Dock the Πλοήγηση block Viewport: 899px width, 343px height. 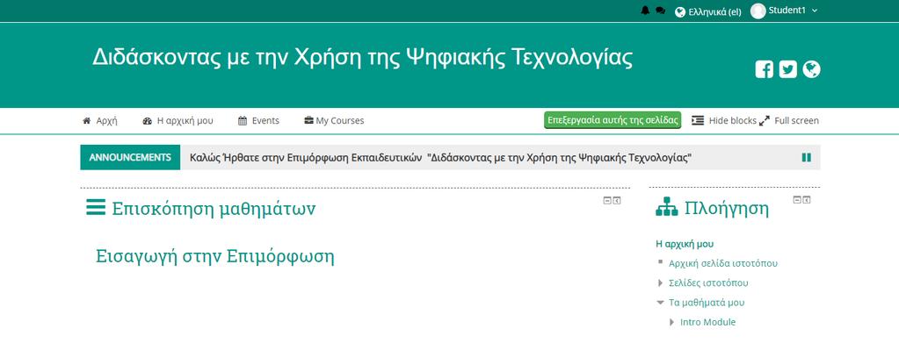806,200
